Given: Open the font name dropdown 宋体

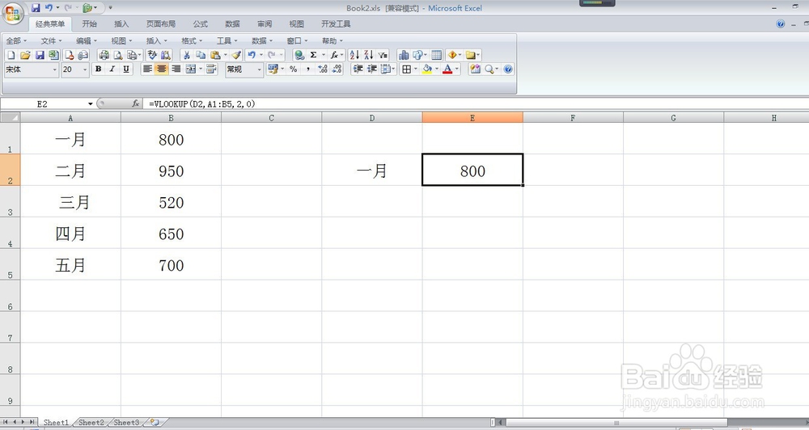Looking at the screenshot, I should tap(55, 70).
